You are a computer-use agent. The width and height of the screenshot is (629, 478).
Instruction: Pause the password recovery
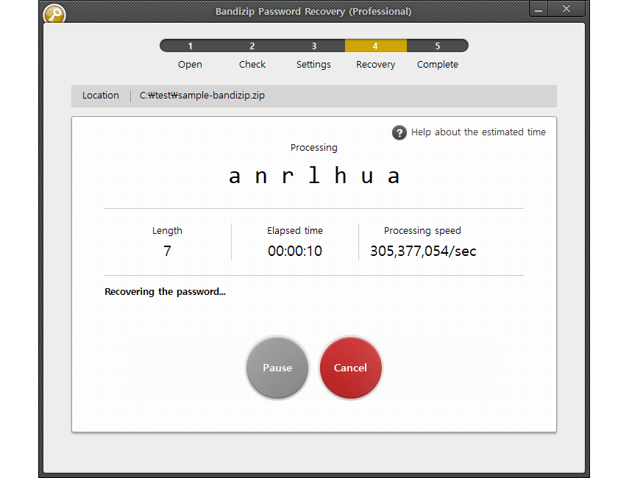click(x=277, y=368)
